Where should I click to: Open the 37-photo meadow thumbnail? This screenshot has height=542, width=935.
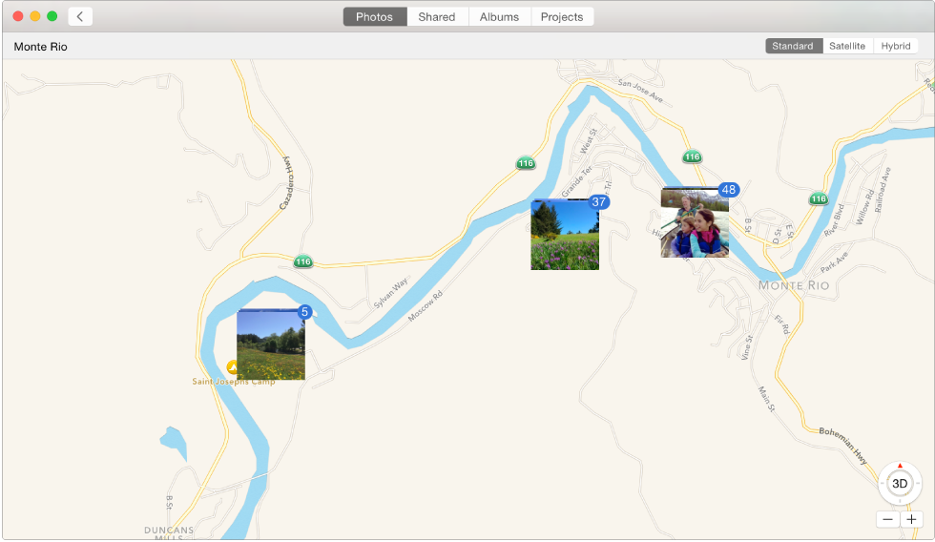pos(565,235)
